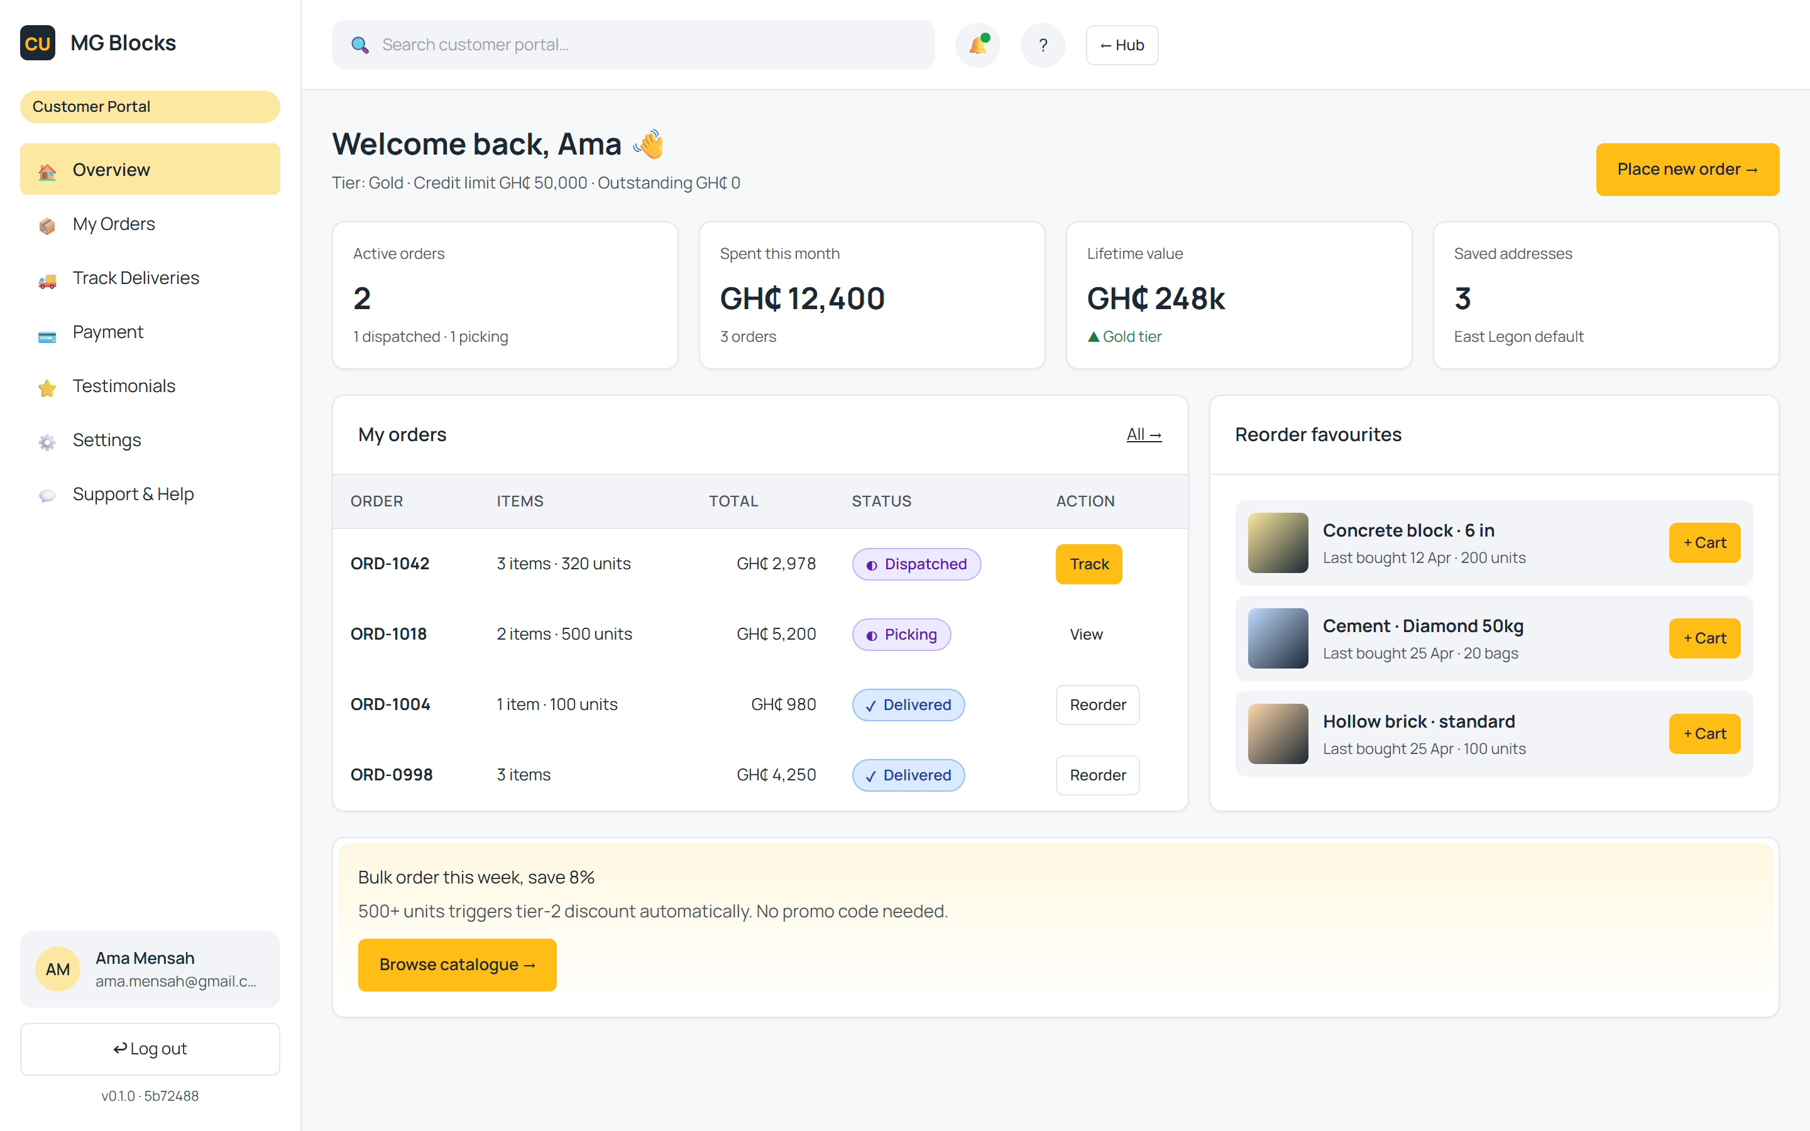Add Hollow brick standard to cart
Viewport: 1810px width, 1131px height.
coord(1704,734)
